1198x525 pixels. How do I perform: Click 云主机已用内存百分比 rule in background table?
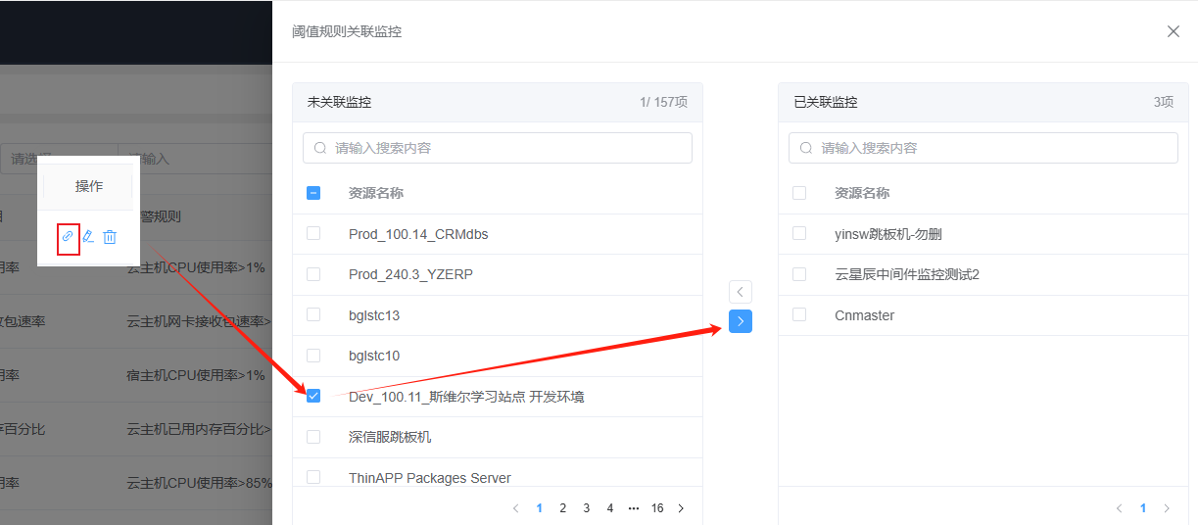[199, 429]
